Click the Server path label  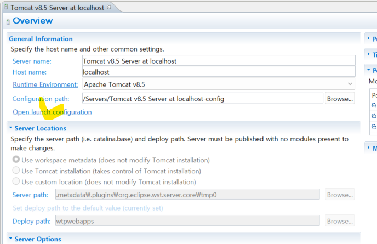pyautogui.click(x=30, y=195)
